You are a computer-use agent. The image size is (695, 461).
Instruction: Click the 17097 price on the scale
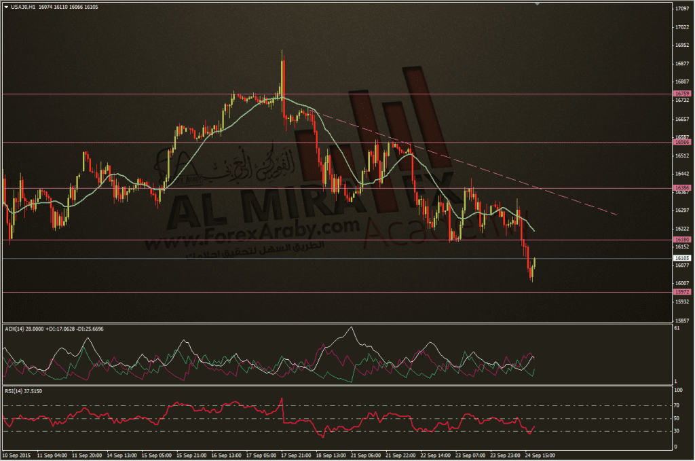[681, 8]
